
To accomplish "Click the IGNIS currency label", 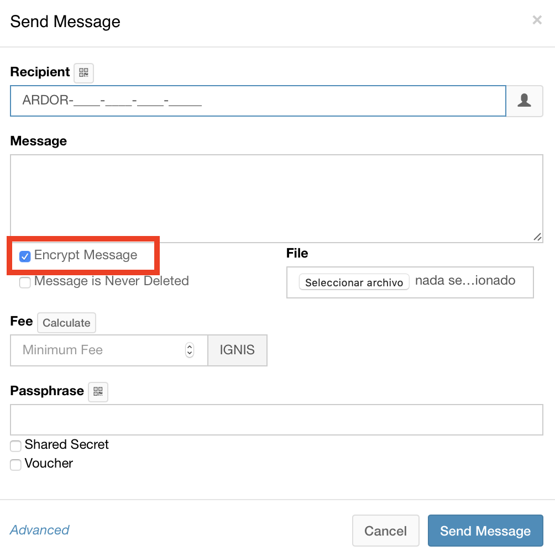I will point(237,350).
